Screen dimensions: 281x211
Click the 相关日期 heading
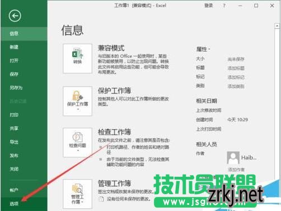[207, 101]
